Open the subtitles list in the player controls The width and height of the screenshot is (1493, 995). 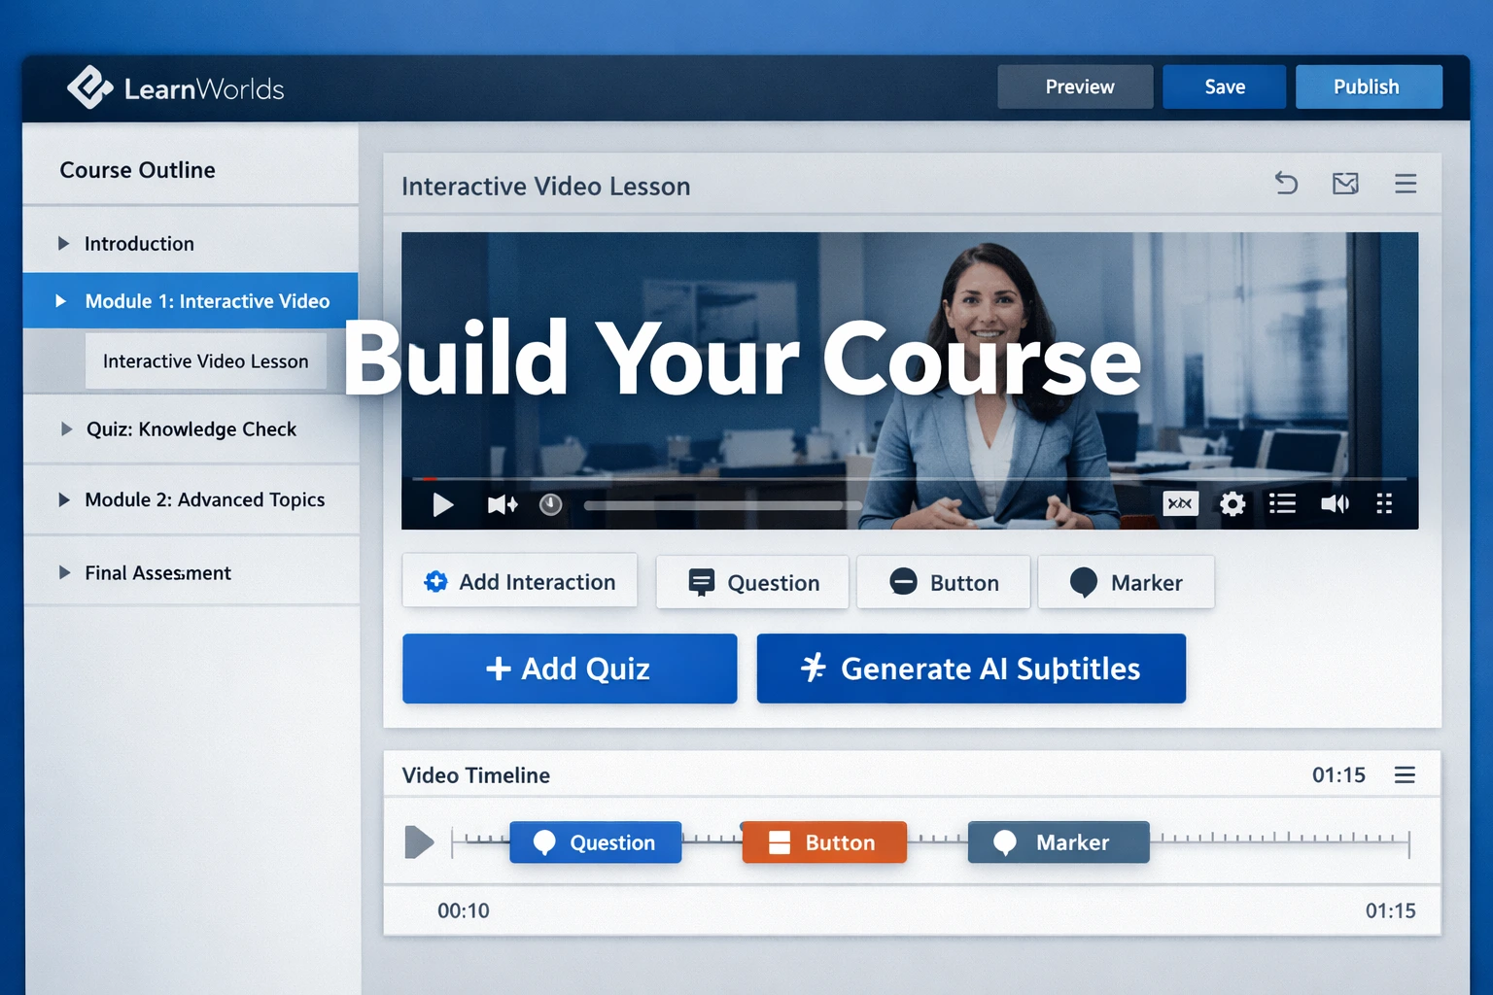1282,504
